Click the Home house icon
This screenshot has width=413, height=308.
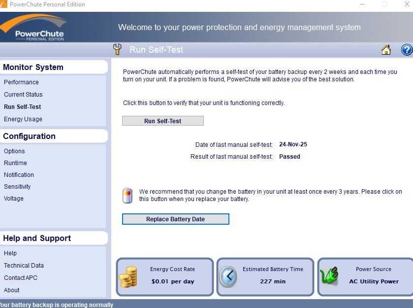click(386, 50)
